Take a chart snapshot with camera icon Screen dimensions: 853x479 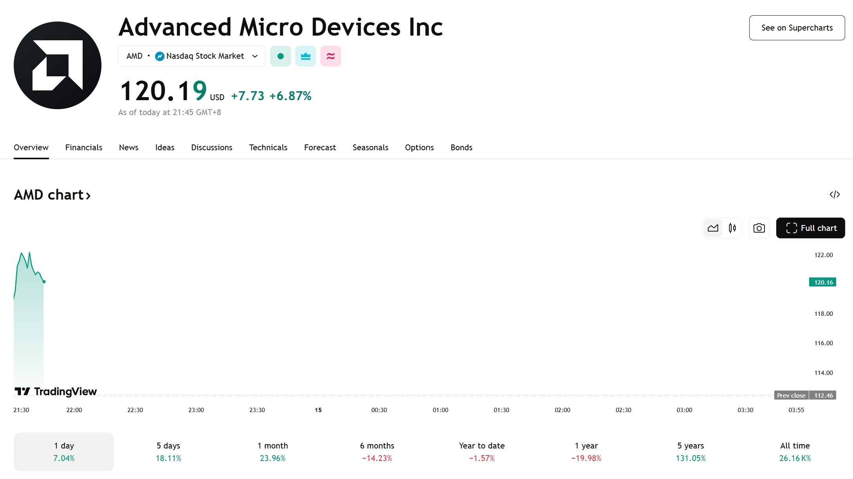click(x=759, y=228)
